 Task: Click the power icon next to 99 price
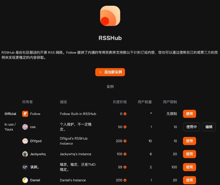point(125,167)
